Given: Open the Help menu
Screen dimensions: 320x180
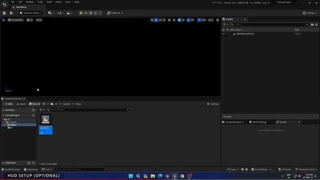Looking at the screenshot, I should coord(76,2).
